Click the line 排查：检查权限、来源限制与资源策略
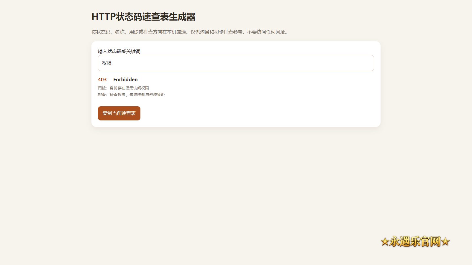 coord(131,95)
